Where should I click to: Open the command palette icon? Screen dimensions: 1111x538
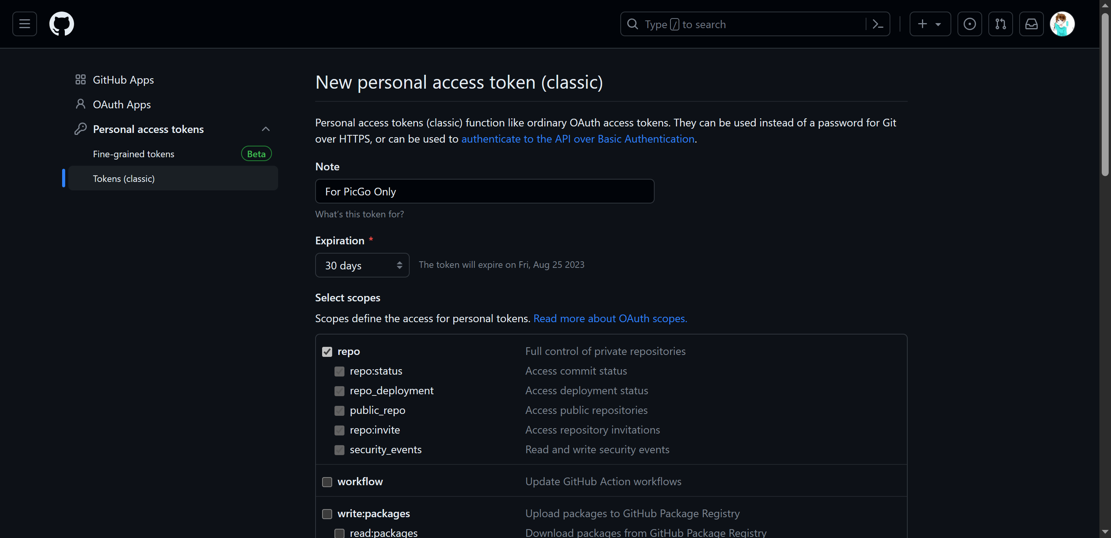click(877, 24)
